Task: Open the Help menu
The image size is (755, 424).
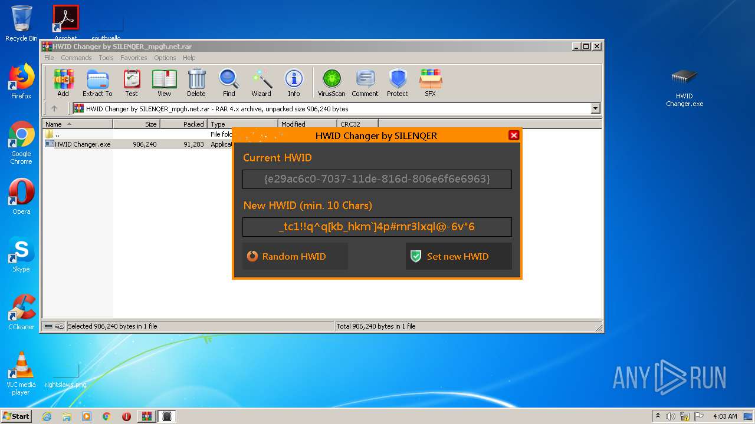Action: click(189, 58)
